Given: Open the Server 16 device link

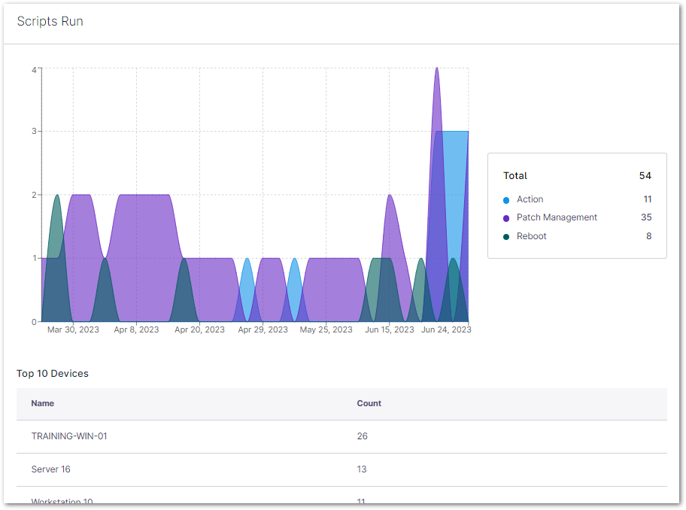Looking at the screenshot, I should pyautogui.click(x=50, y=469).
